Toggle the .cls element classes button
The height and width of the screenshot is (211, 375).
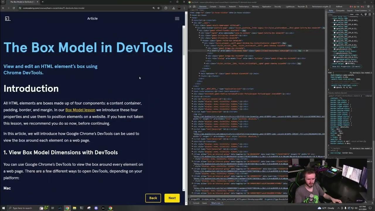pos(357,14)
